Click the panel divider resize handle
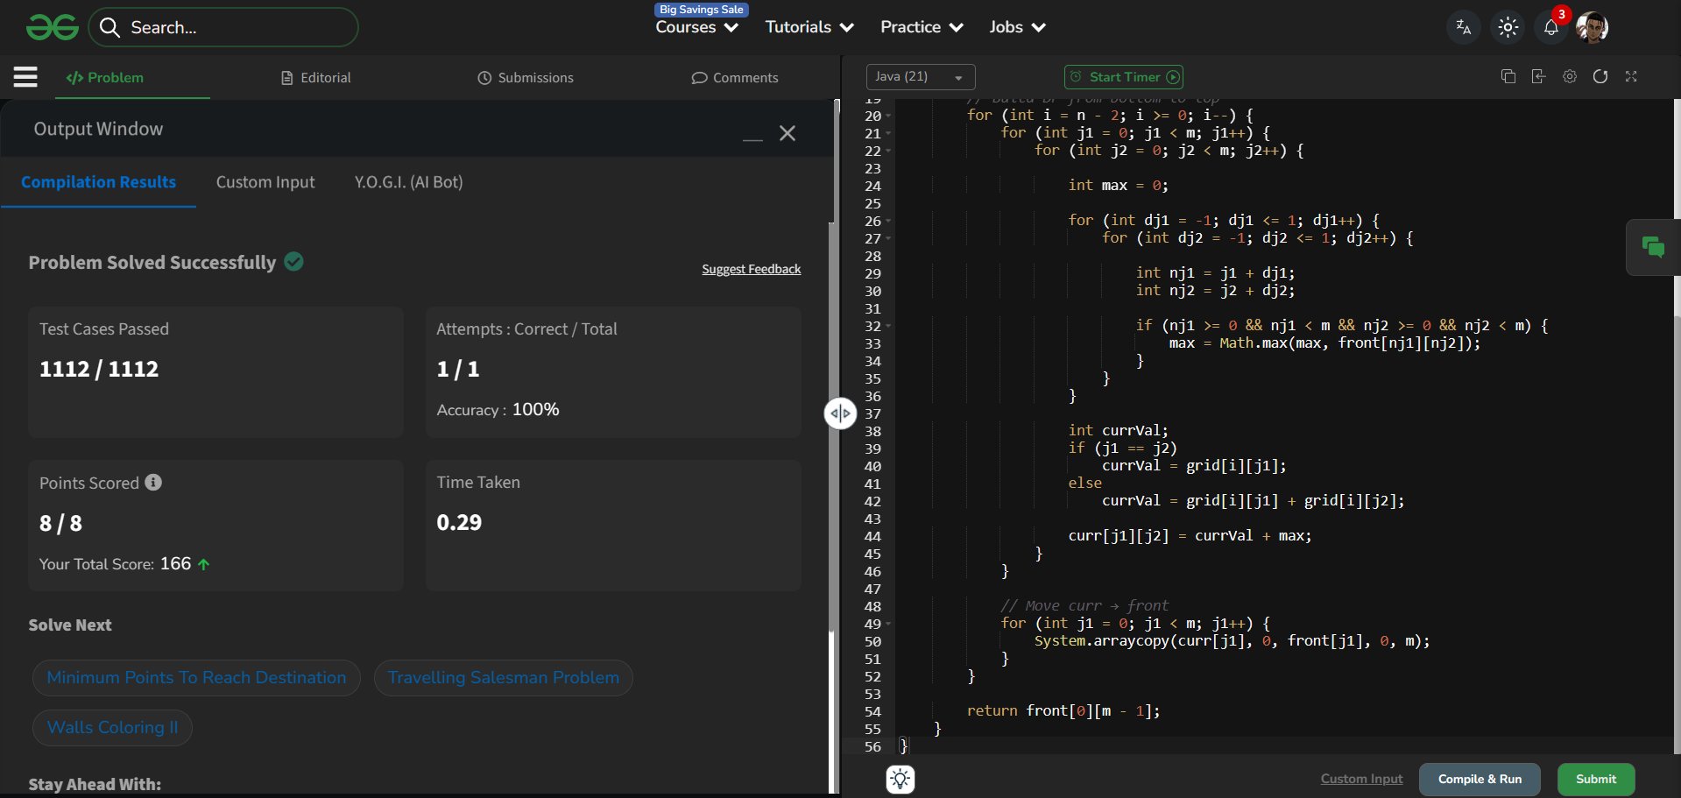The width and height of the screenshot is (1681, 798). pos(840,413)
